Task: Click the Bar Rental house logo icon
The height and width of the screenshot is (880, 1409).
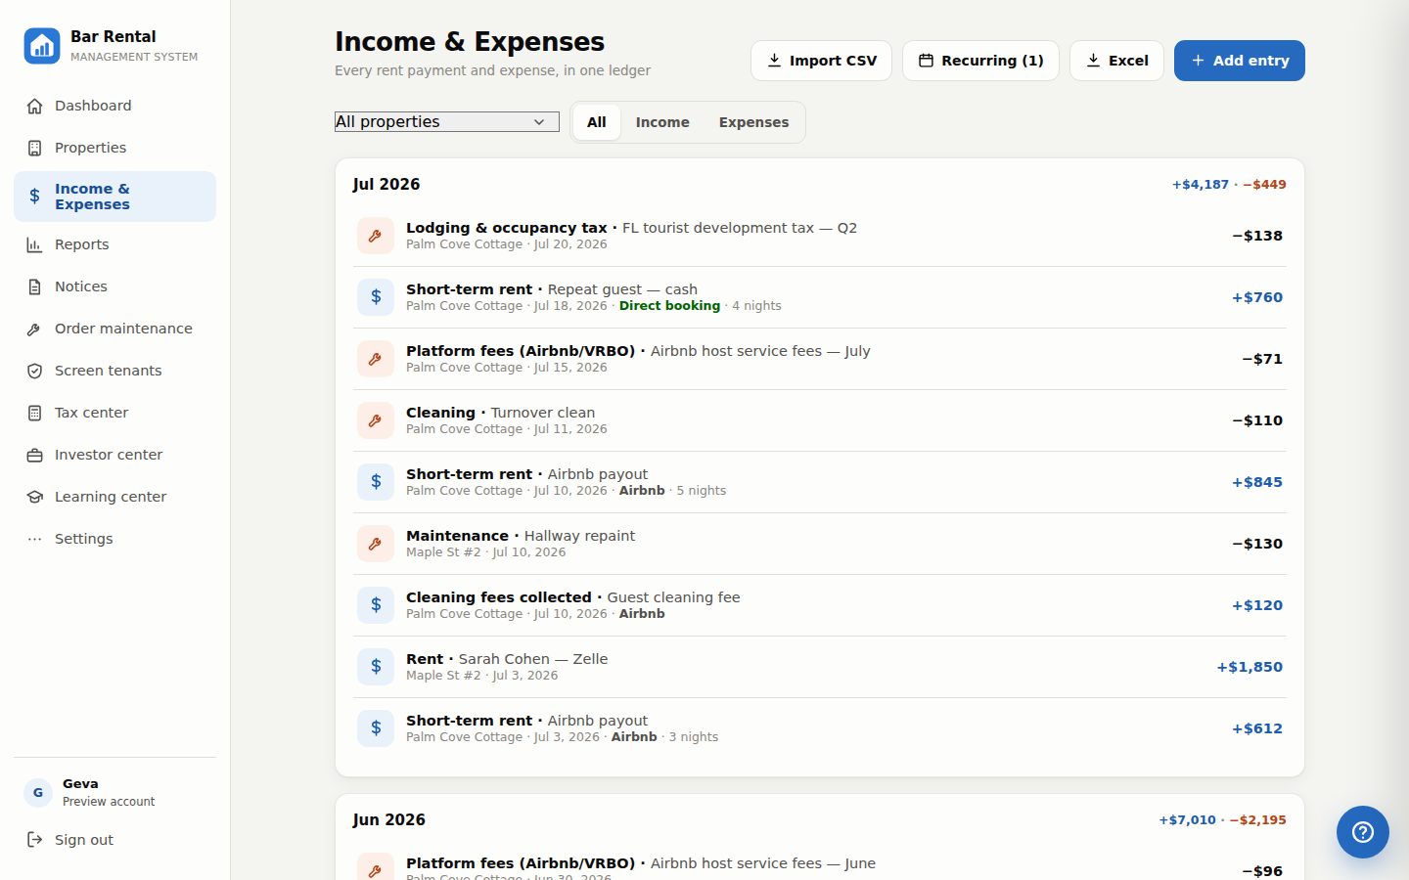Action: (42, 46)
